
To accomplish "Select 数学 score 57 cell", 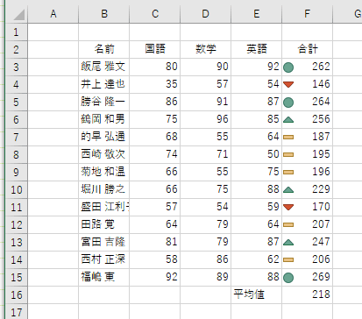I will pyautogui.click(x=206, y=84).
